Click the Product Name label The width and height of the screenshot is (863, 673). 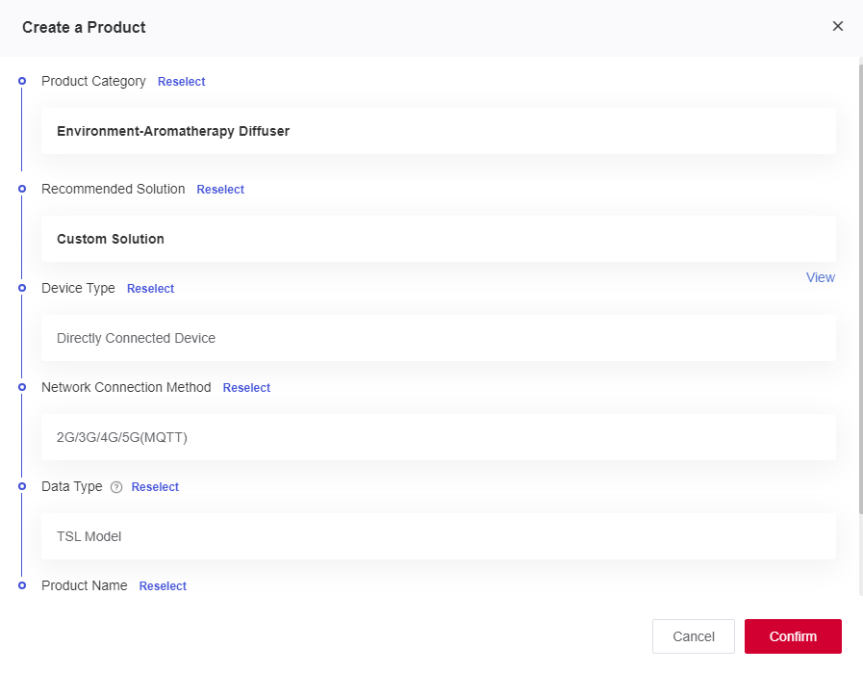tap(85, 585)
